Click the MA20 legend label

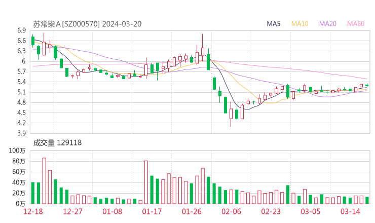click(328, 24)
